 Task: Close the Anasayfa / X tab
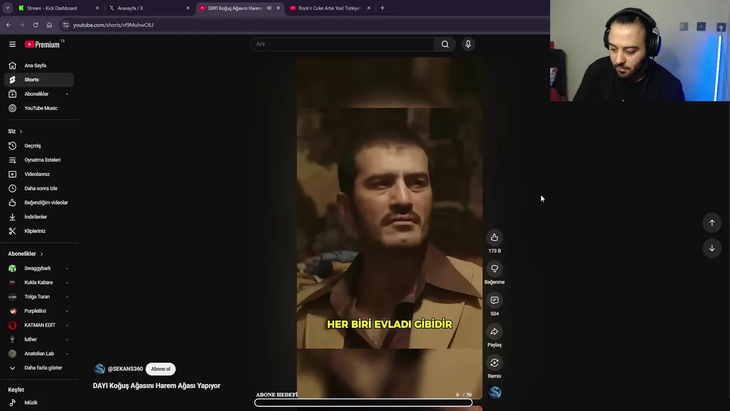(x=188, y=8)
